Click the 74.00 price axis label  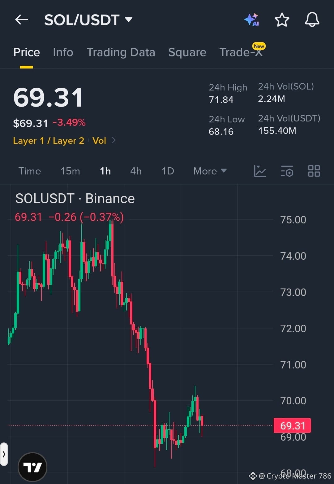coord(293,256)
